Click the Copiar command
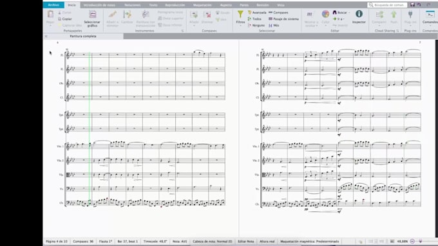 [65, 19]
